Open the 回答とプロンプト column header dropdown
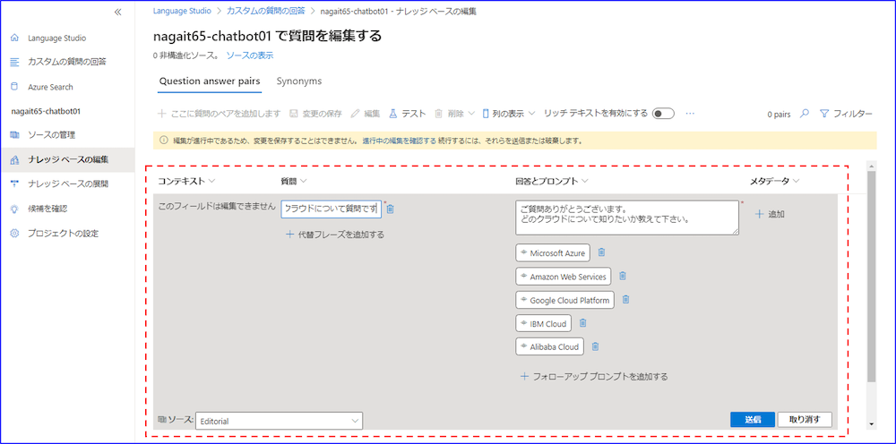Image resolution: width=896 pixels, height=444 pixels. 552,181
